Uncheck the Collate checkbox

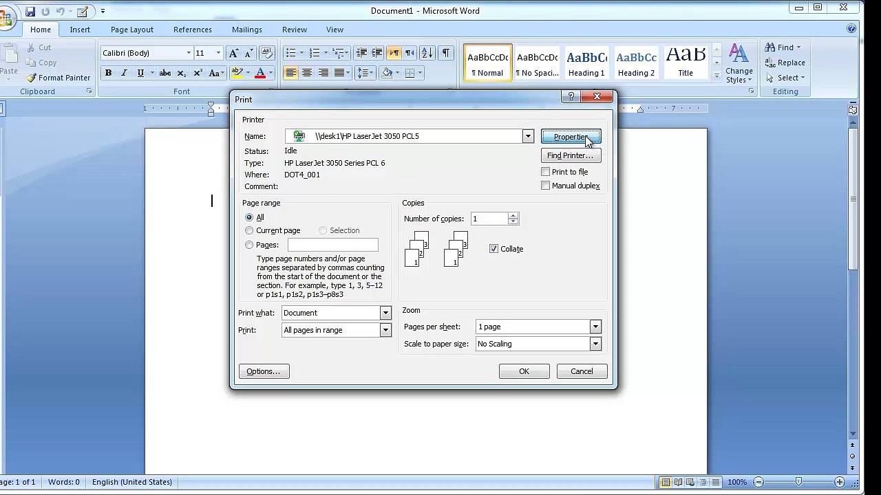493,249
